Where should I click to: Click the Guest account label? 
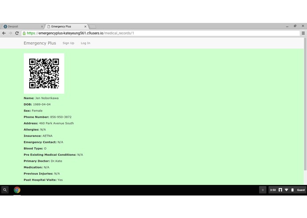click(301, 190)
